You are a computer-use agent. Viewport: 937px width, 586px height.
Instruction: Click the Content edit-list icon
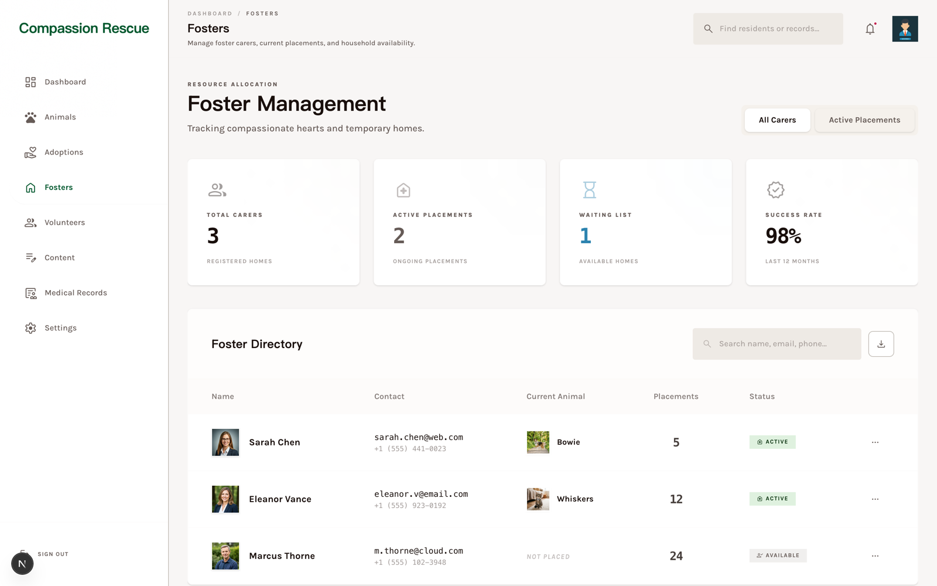point(30,258)
